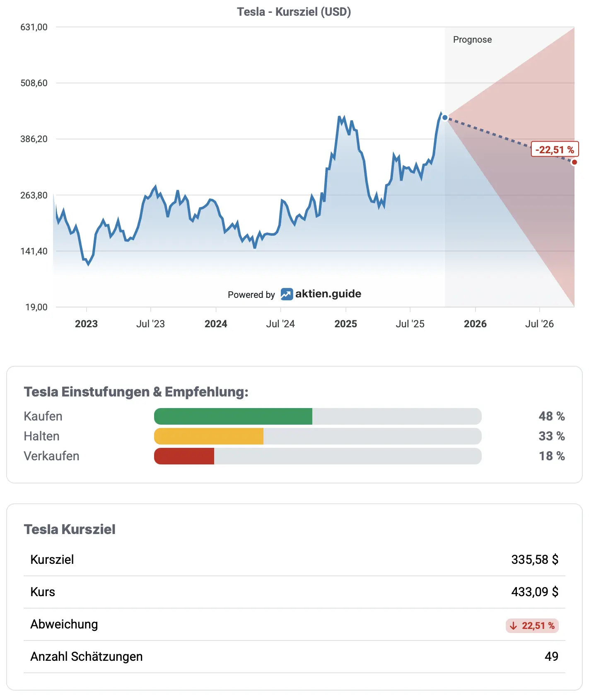Screen dimensions: 589x696
Task: Click the Jul '24 x-axis label
Action: (x=280, y=324)
